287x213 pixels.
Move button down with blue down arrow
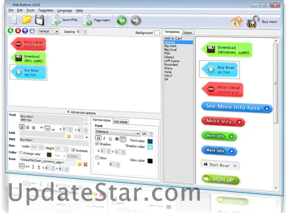click(32, 31)
